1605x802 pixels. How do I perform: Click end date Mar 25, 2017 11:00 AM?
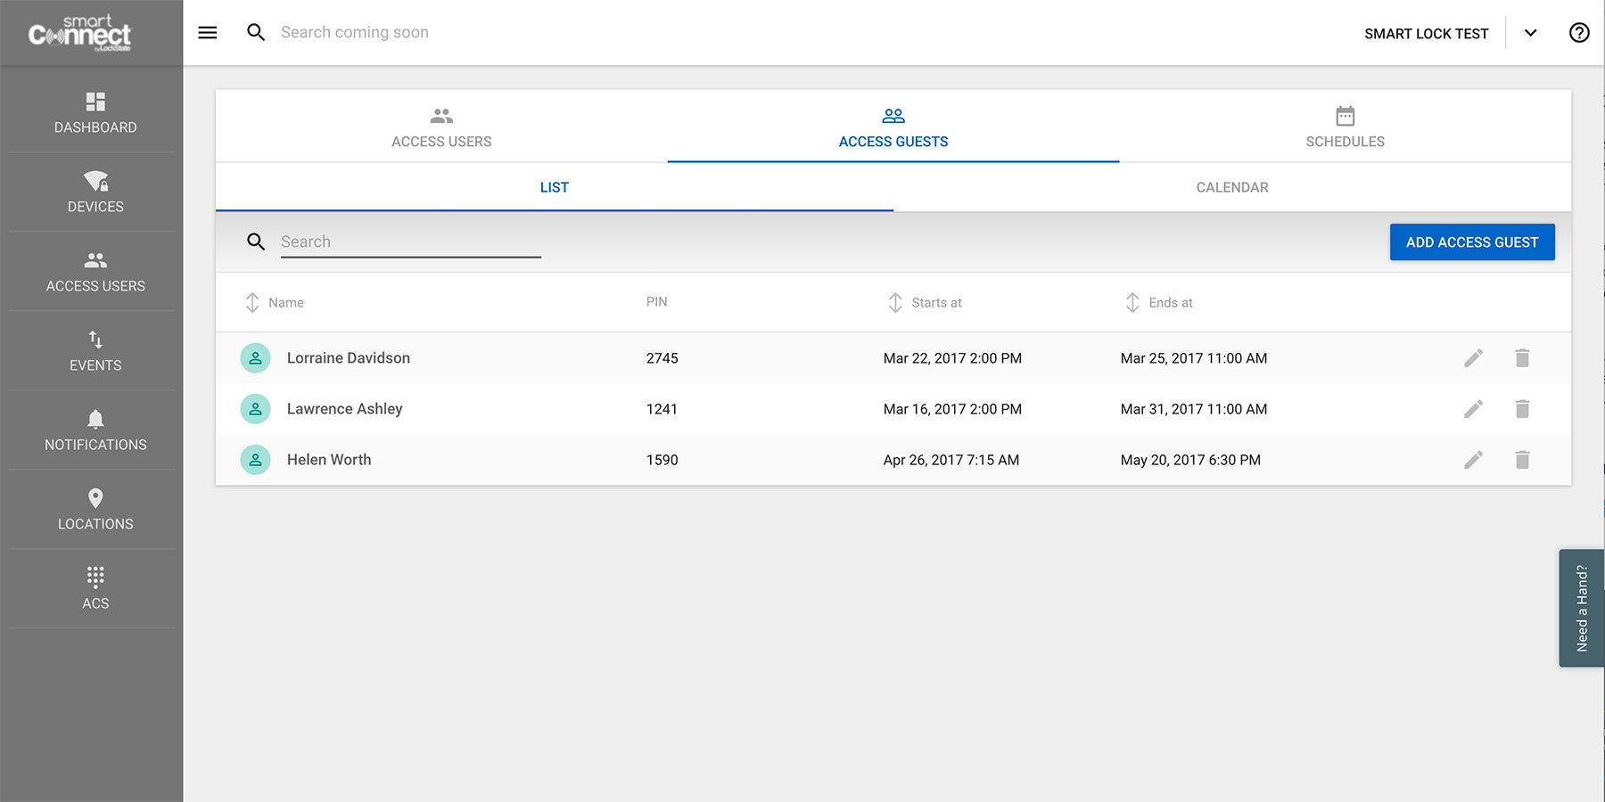point(1194,358)
